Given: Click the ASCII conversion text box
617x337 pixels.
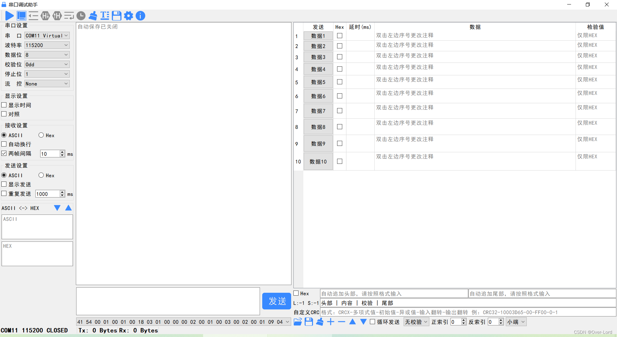Looking at the screenshot, I should 37,227.
